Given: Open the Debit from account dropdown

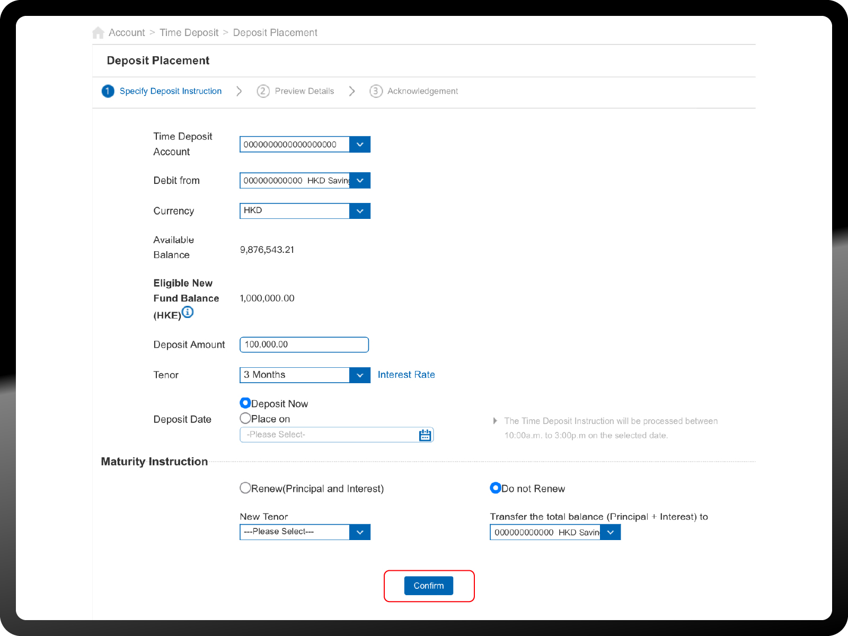Looking at the screenshot, I should 359,181.
